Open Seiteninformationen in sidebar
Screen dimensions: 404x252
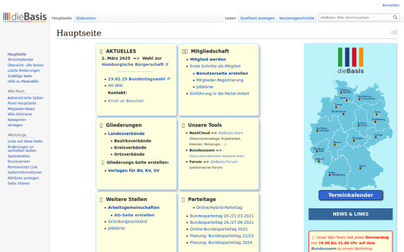point(25,172)
